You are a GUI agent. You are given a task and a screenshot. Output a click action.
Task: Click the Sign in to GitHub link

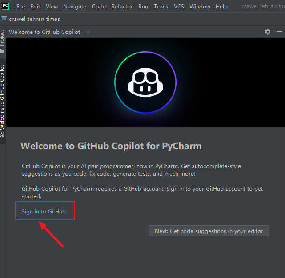(44, 212)
